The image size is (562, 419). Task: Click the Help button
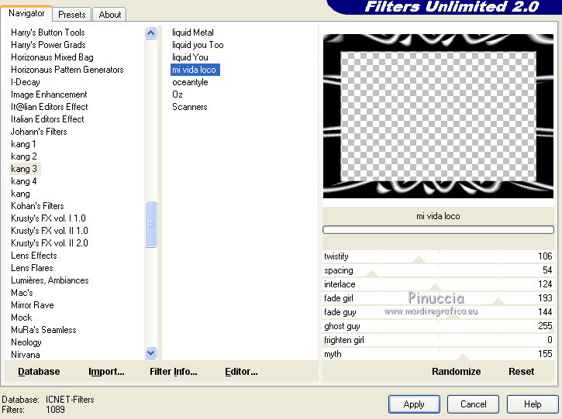click(x=533, y=404)
